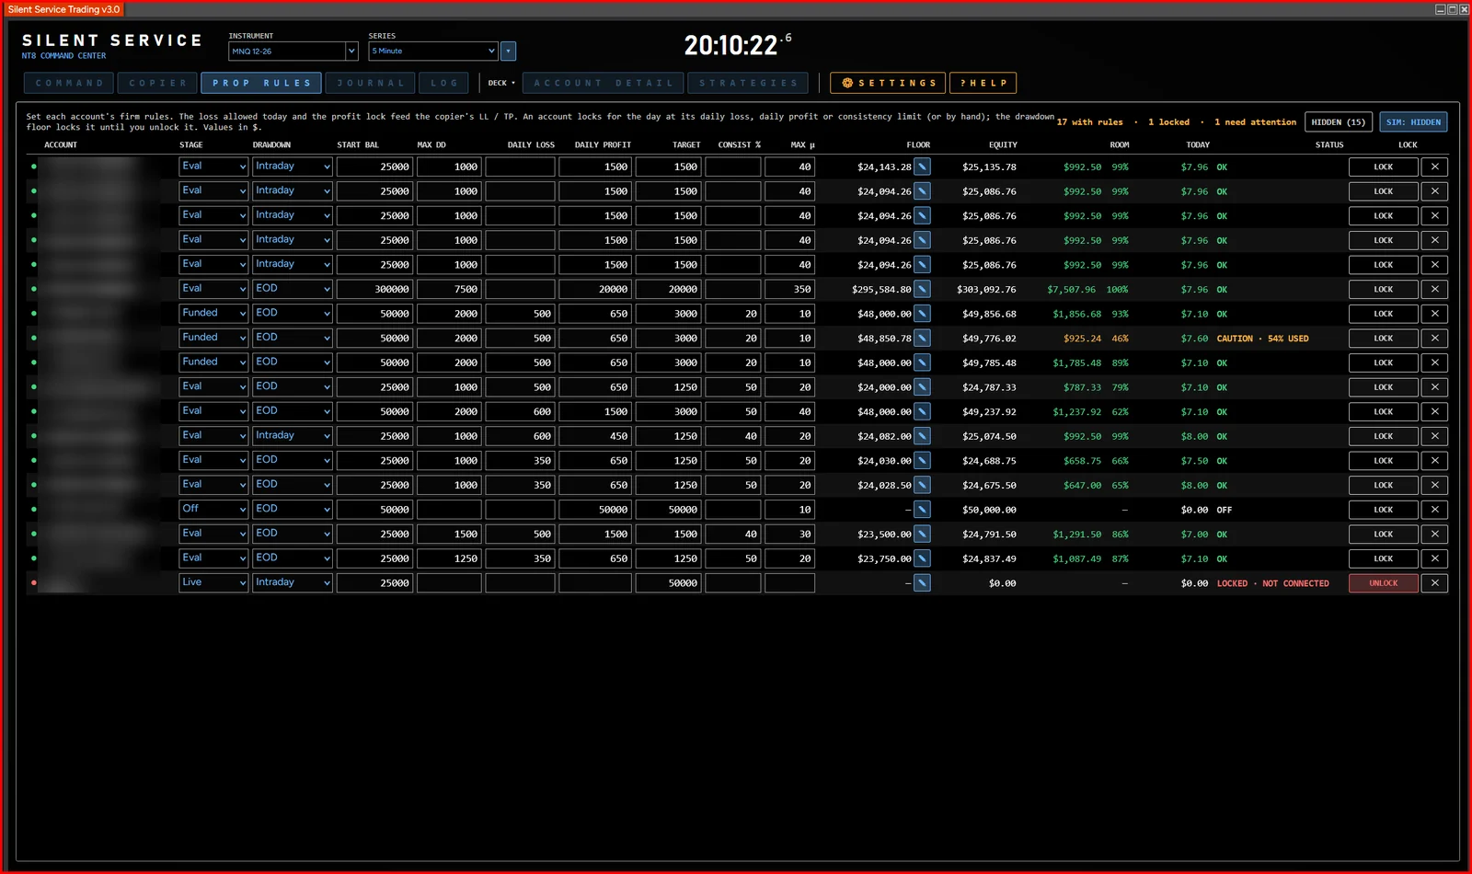The width and height of the screenshot is (1472, 874).
Task: Lock the CAUTION 54% USED account
Action: point(1384,338)
